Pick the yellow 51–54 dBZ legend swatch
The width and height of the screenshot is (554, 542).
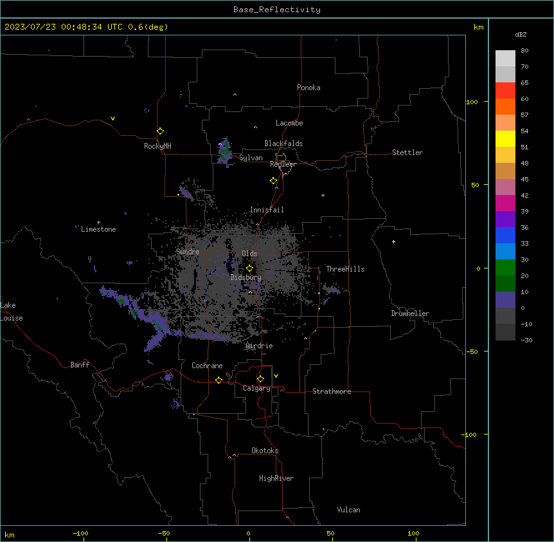[x=505, y=138]
